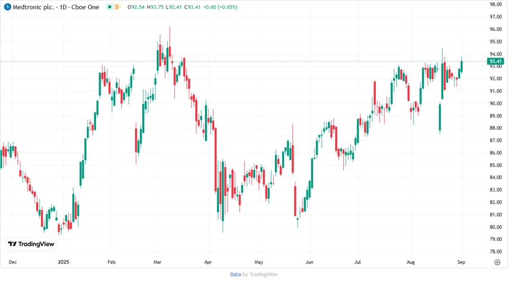Screen dimensions: 508x281
Task: Click the low value L92.41
Action: [174, 7]
